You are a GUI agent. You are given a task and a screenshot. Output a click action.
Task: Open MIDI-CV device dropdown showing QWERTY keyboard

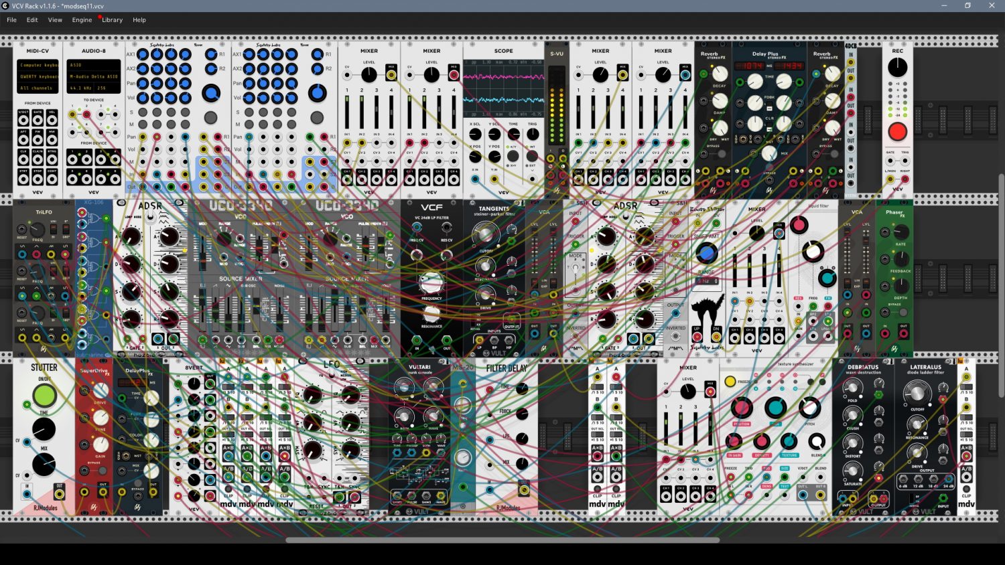pos(38,76)
